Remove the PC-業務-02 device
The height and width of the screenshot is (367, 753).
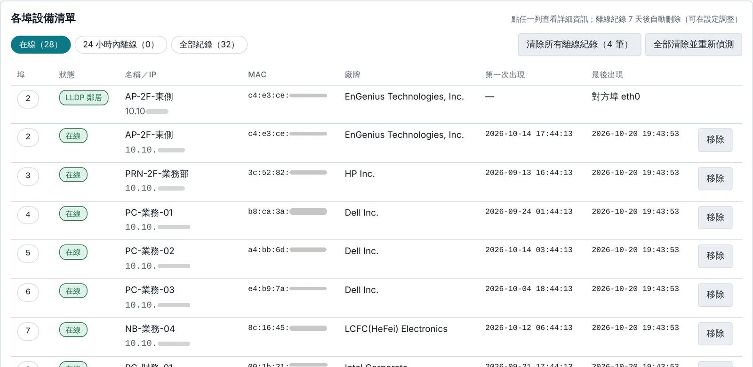tap(715, 256)
